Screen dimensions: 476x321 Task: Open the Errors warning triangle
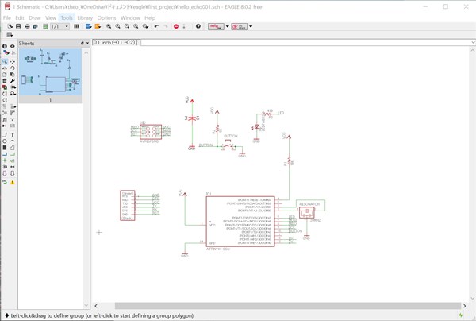13,182
